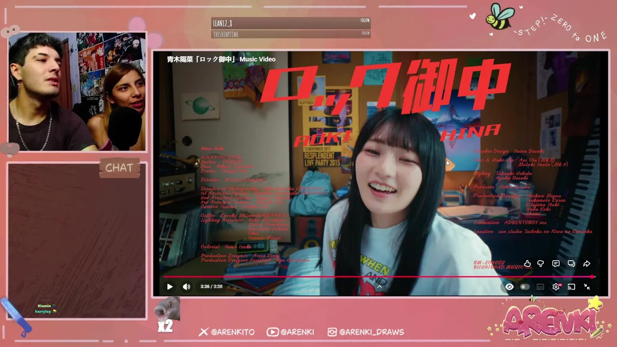
Task: Click the Instagram logo beside @ARENKI_DRAWS
Action: [x=332, y=332]
